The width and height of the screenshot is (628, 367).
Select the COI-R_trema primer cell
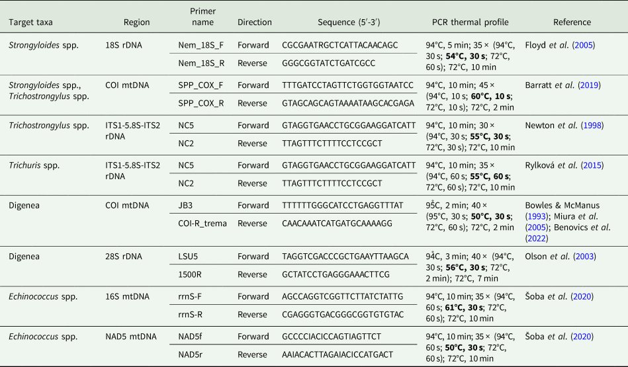(202, 224)
